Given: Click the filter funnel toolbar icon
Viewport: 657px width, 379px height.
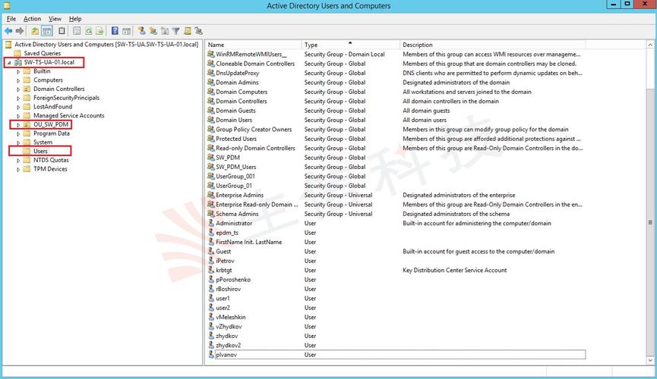Looking at the screenshot, I should pyautogui.click(x=175, y=31).
